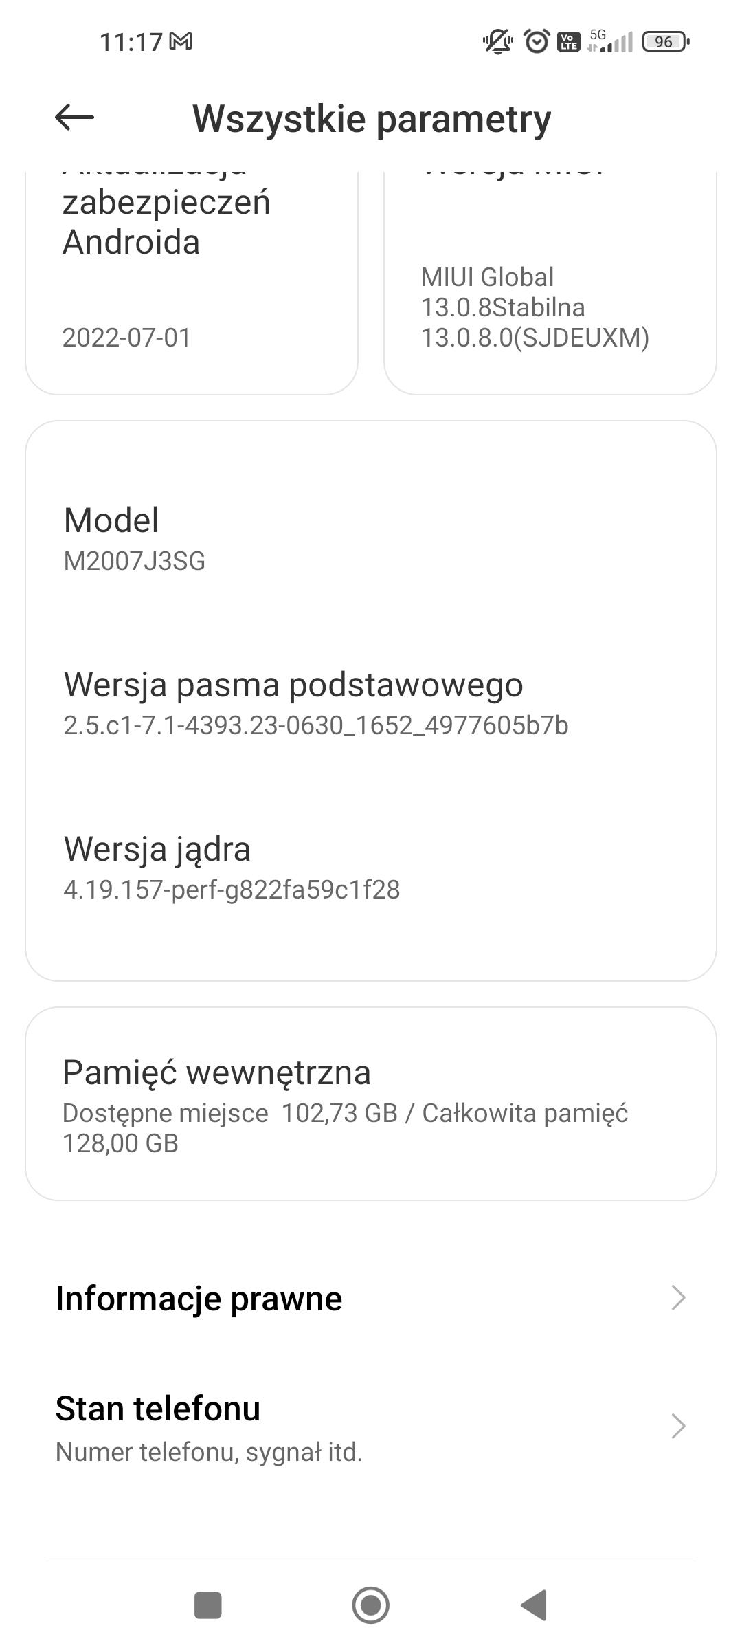
Task: Open the Informacje prawne entry
Action: coord(199,1298)
